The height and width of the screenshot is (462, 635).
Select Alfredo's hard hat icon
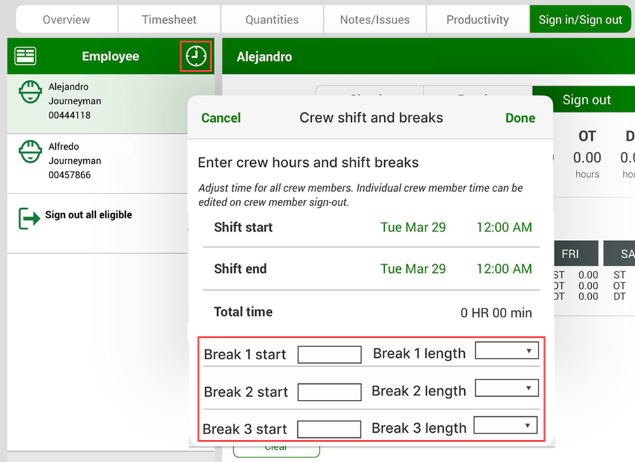[30, 152]
